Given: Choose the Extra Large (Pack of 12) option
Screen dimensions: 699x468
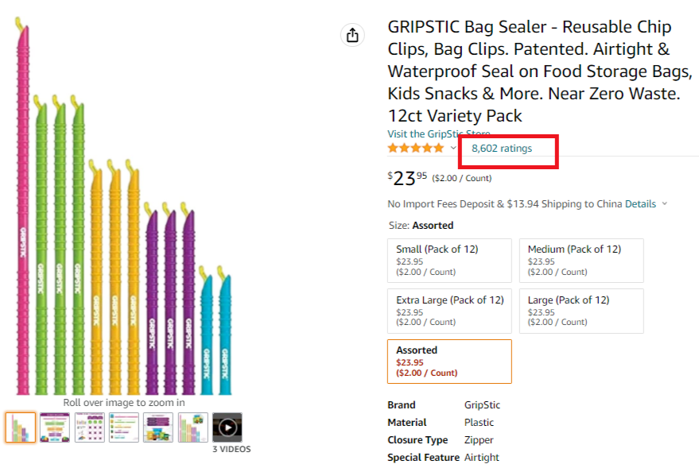Looking at the screenshot, I should (x=449, y=311).
